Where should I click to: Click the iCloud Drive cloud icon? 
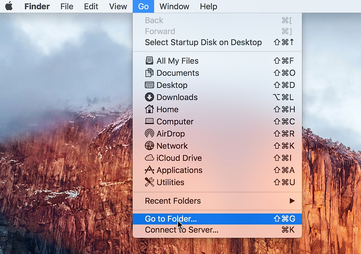[x=149, y=158]
